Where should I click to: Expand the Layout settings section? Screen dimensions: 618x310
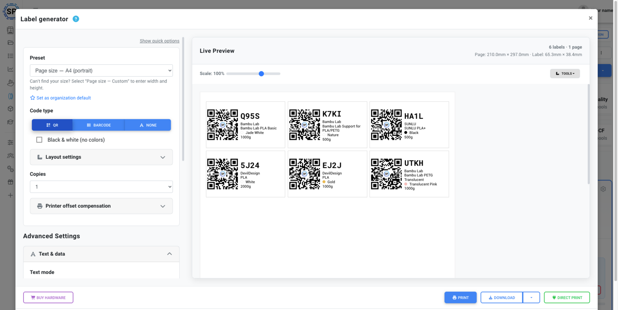101,157
